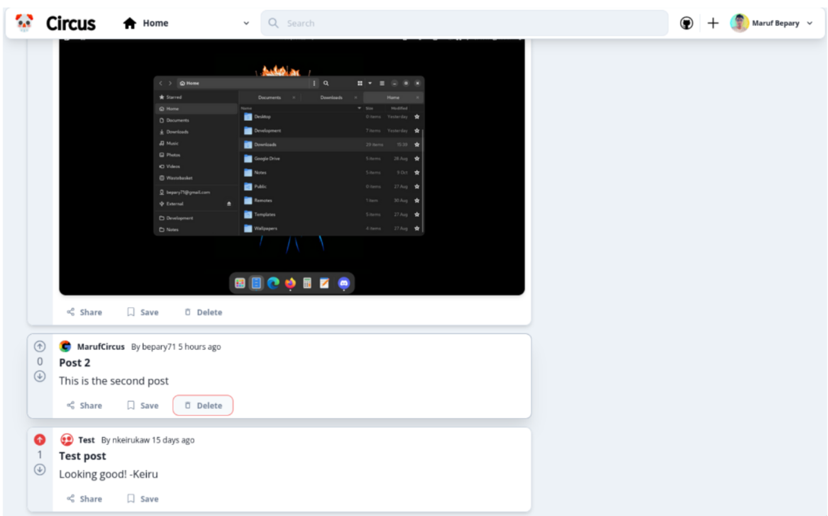Toggle the red upvote on Test post
The height and width of the screenshot is (516, 828).
40,439
